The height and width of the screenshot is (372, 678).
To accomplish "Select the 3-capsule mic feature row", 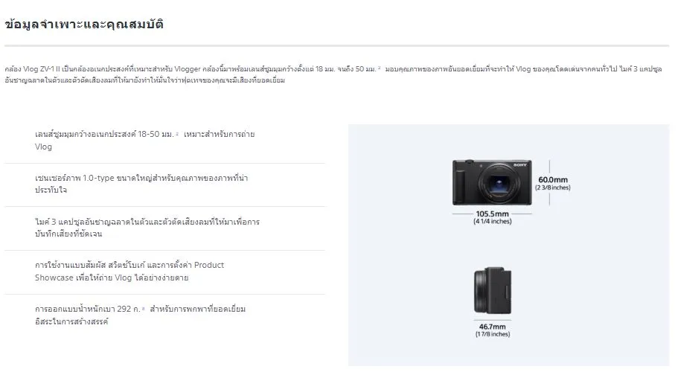I will coord(164,228).
